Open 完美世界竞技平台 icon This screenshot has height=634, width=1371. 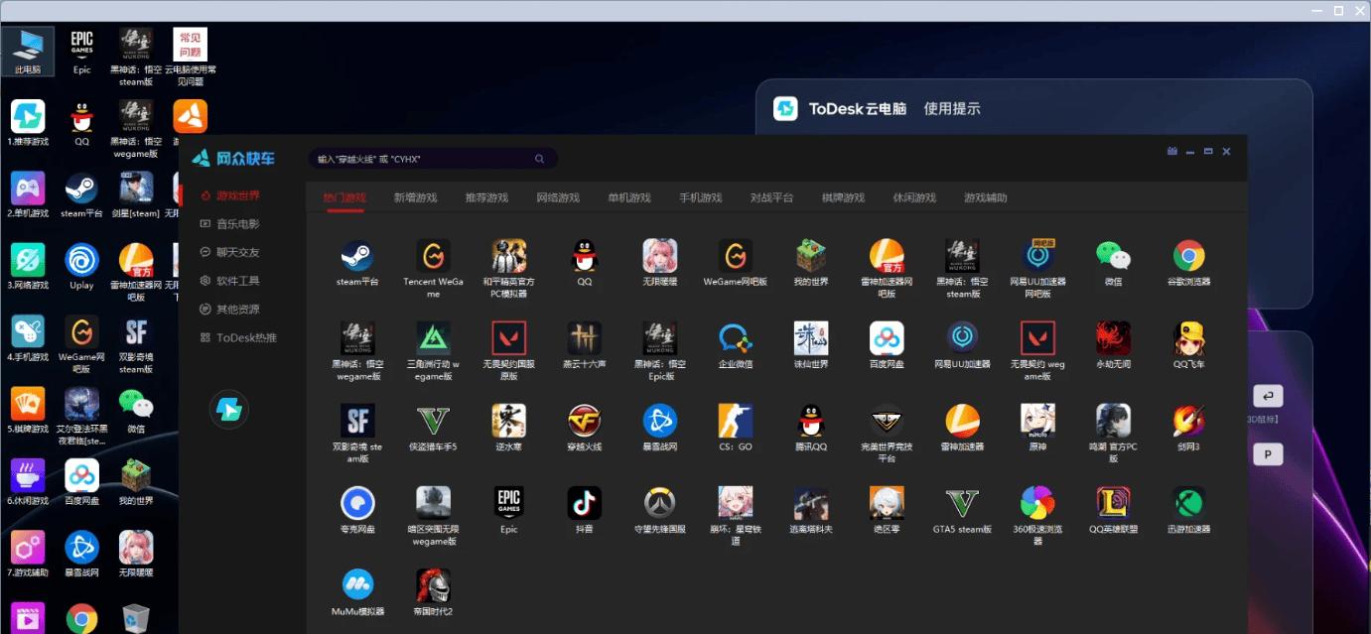tap(887, 421)
